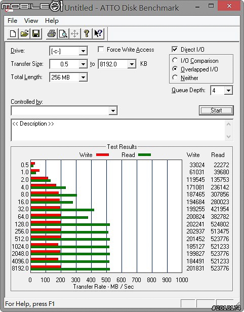Click the green Read legend swatch

point(144,155)
